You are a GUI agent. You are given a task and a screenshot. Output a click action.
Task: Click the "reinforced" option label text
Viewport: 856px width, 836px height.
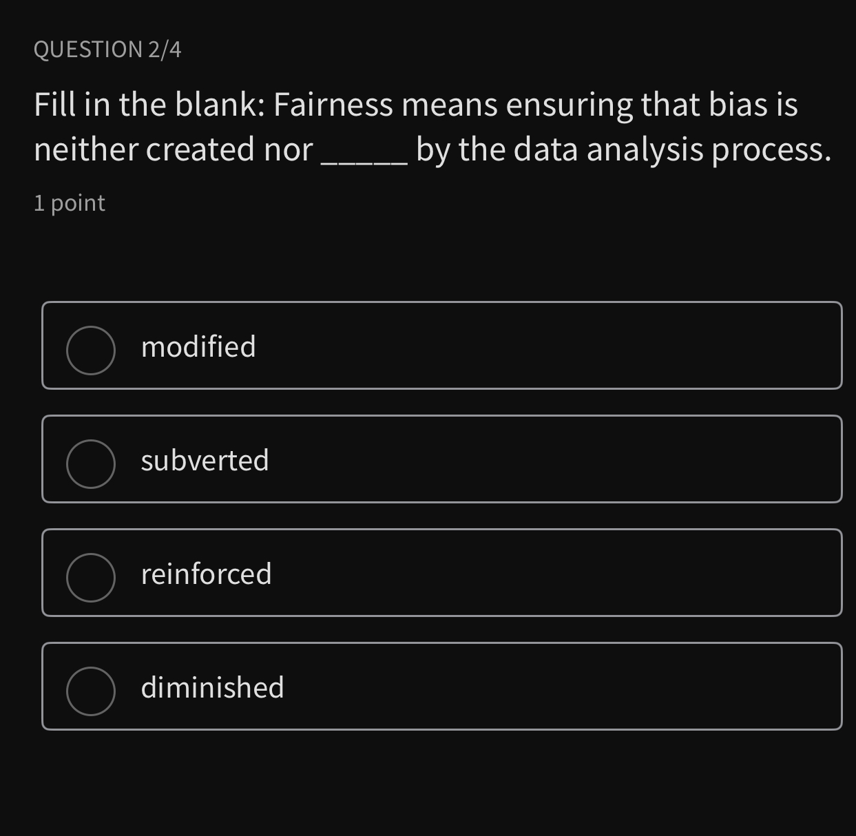point(206,574)
